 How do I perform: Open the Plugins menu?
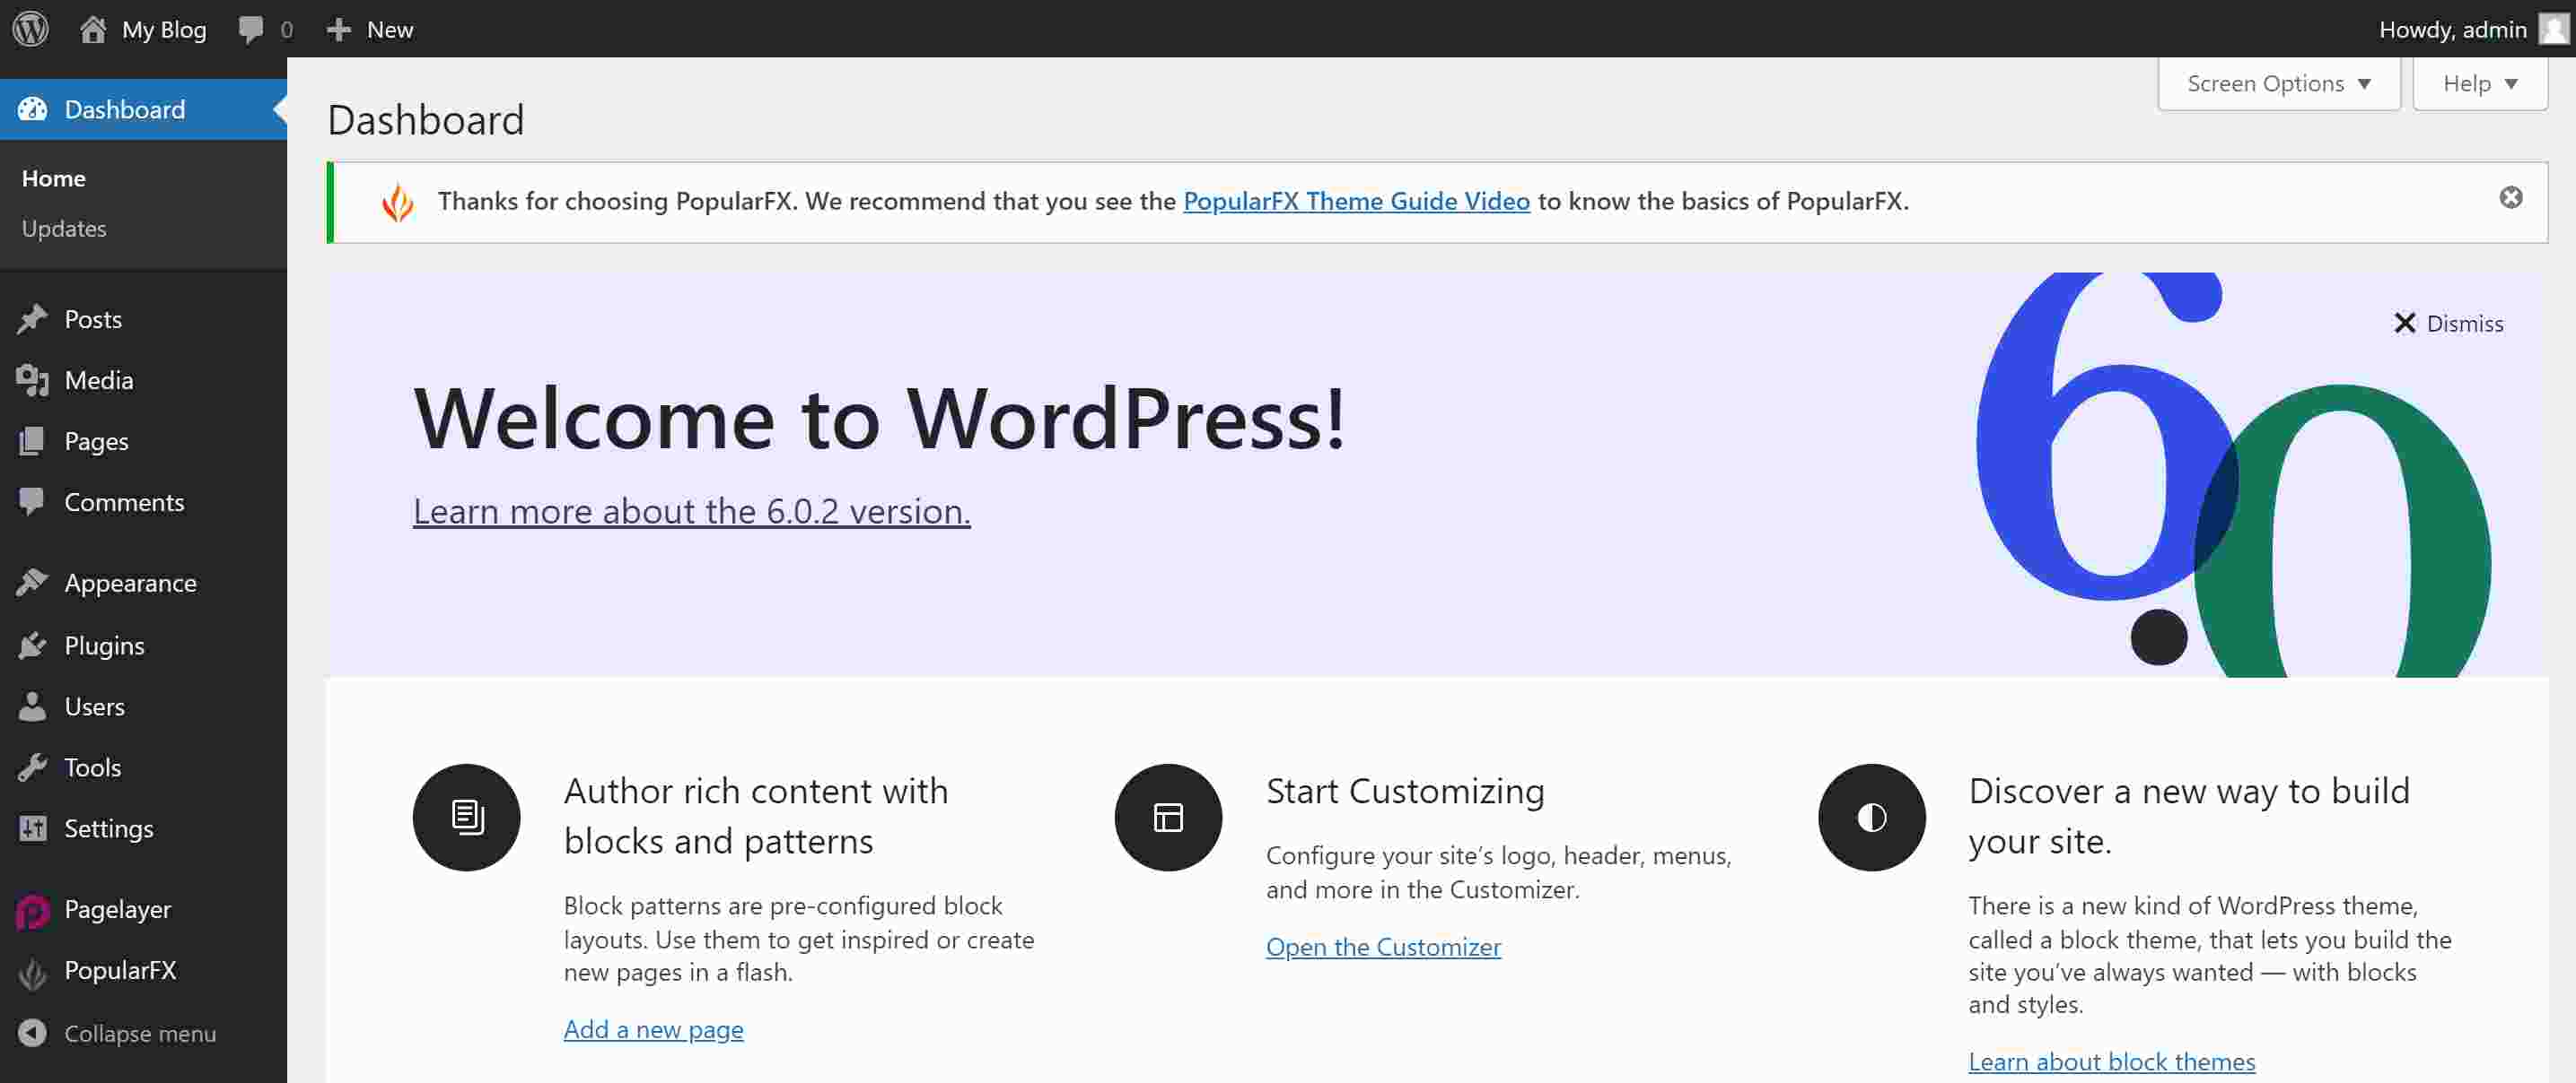coord(143,645)
